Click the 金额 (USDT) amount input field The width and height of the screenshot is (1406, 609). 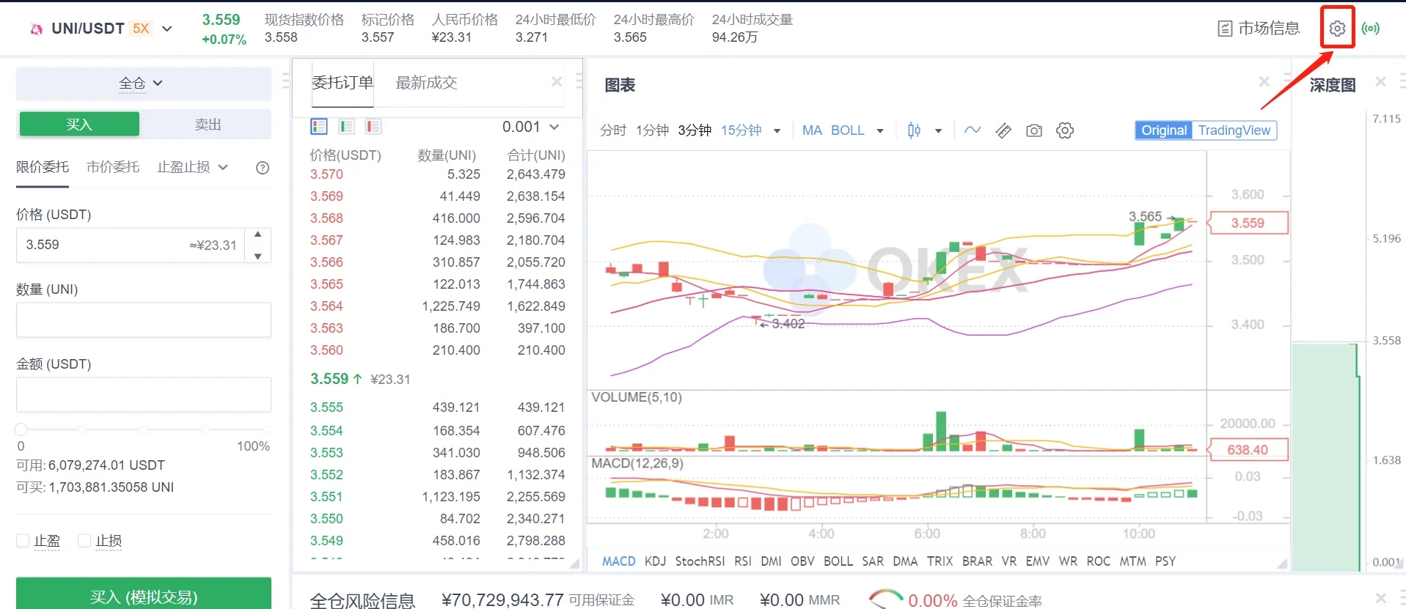(144, 394)
